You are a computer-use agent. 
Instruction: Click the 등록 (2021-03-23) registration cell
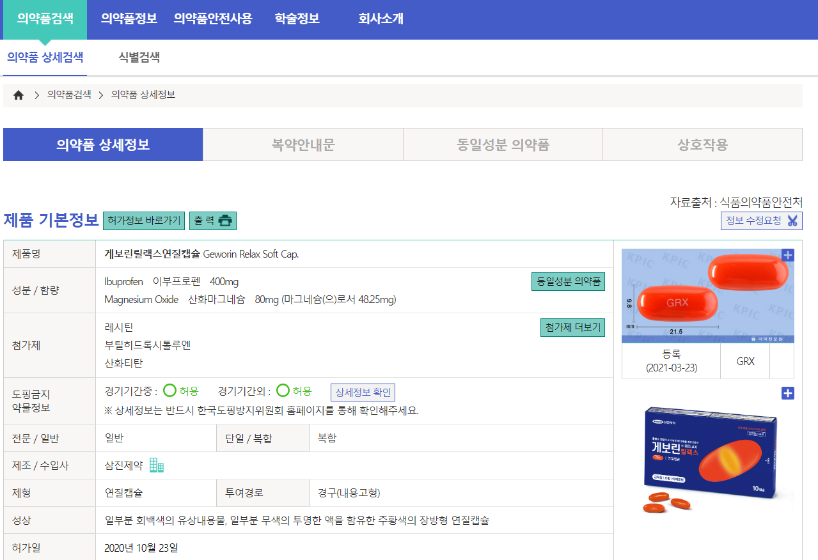pyautogui.click(x=672, y=361)
